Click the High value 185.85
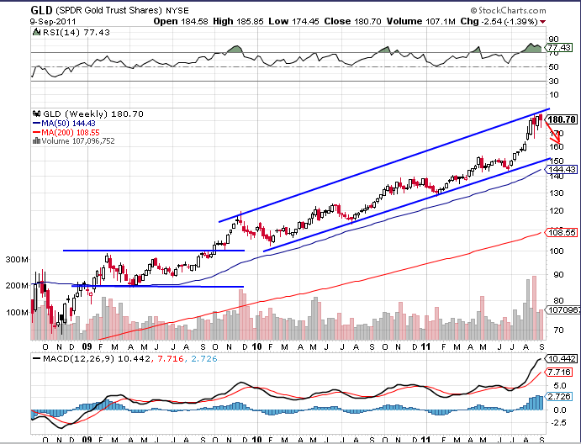Viewport: 581px width, 444px height. (250, 22)
